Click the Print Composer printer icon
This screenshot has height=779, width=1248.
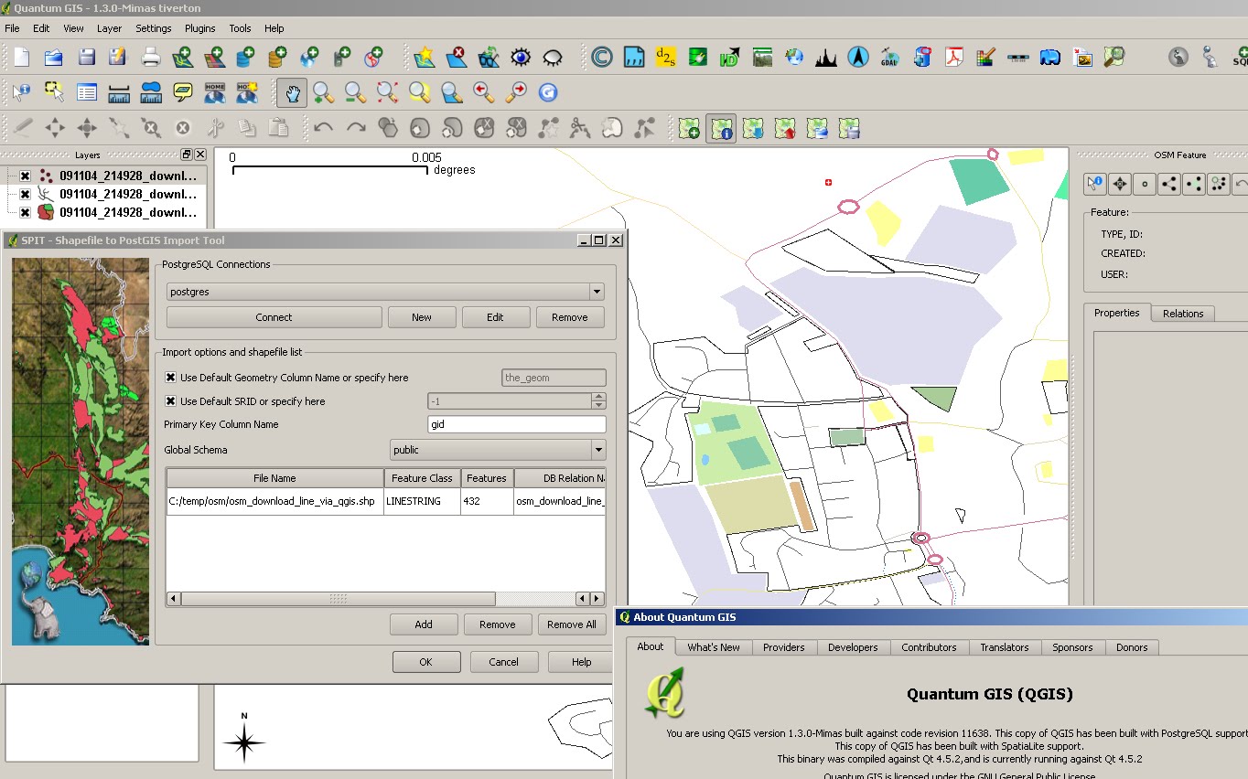tap(151, 58)
